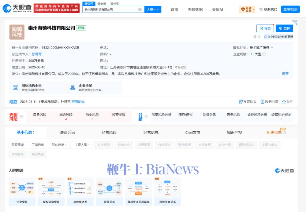Image resolution: width=306 pixels, height=212 pixels.
Task: Open 竞争风险 analysis item
Action: click(x=233, y=117)
